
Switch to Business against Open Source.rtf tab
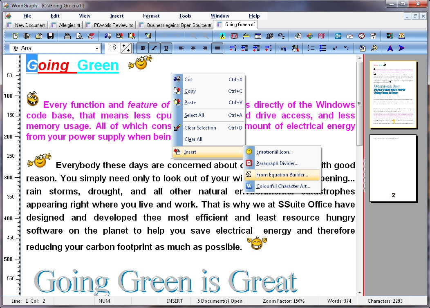(x=175, y=25)
